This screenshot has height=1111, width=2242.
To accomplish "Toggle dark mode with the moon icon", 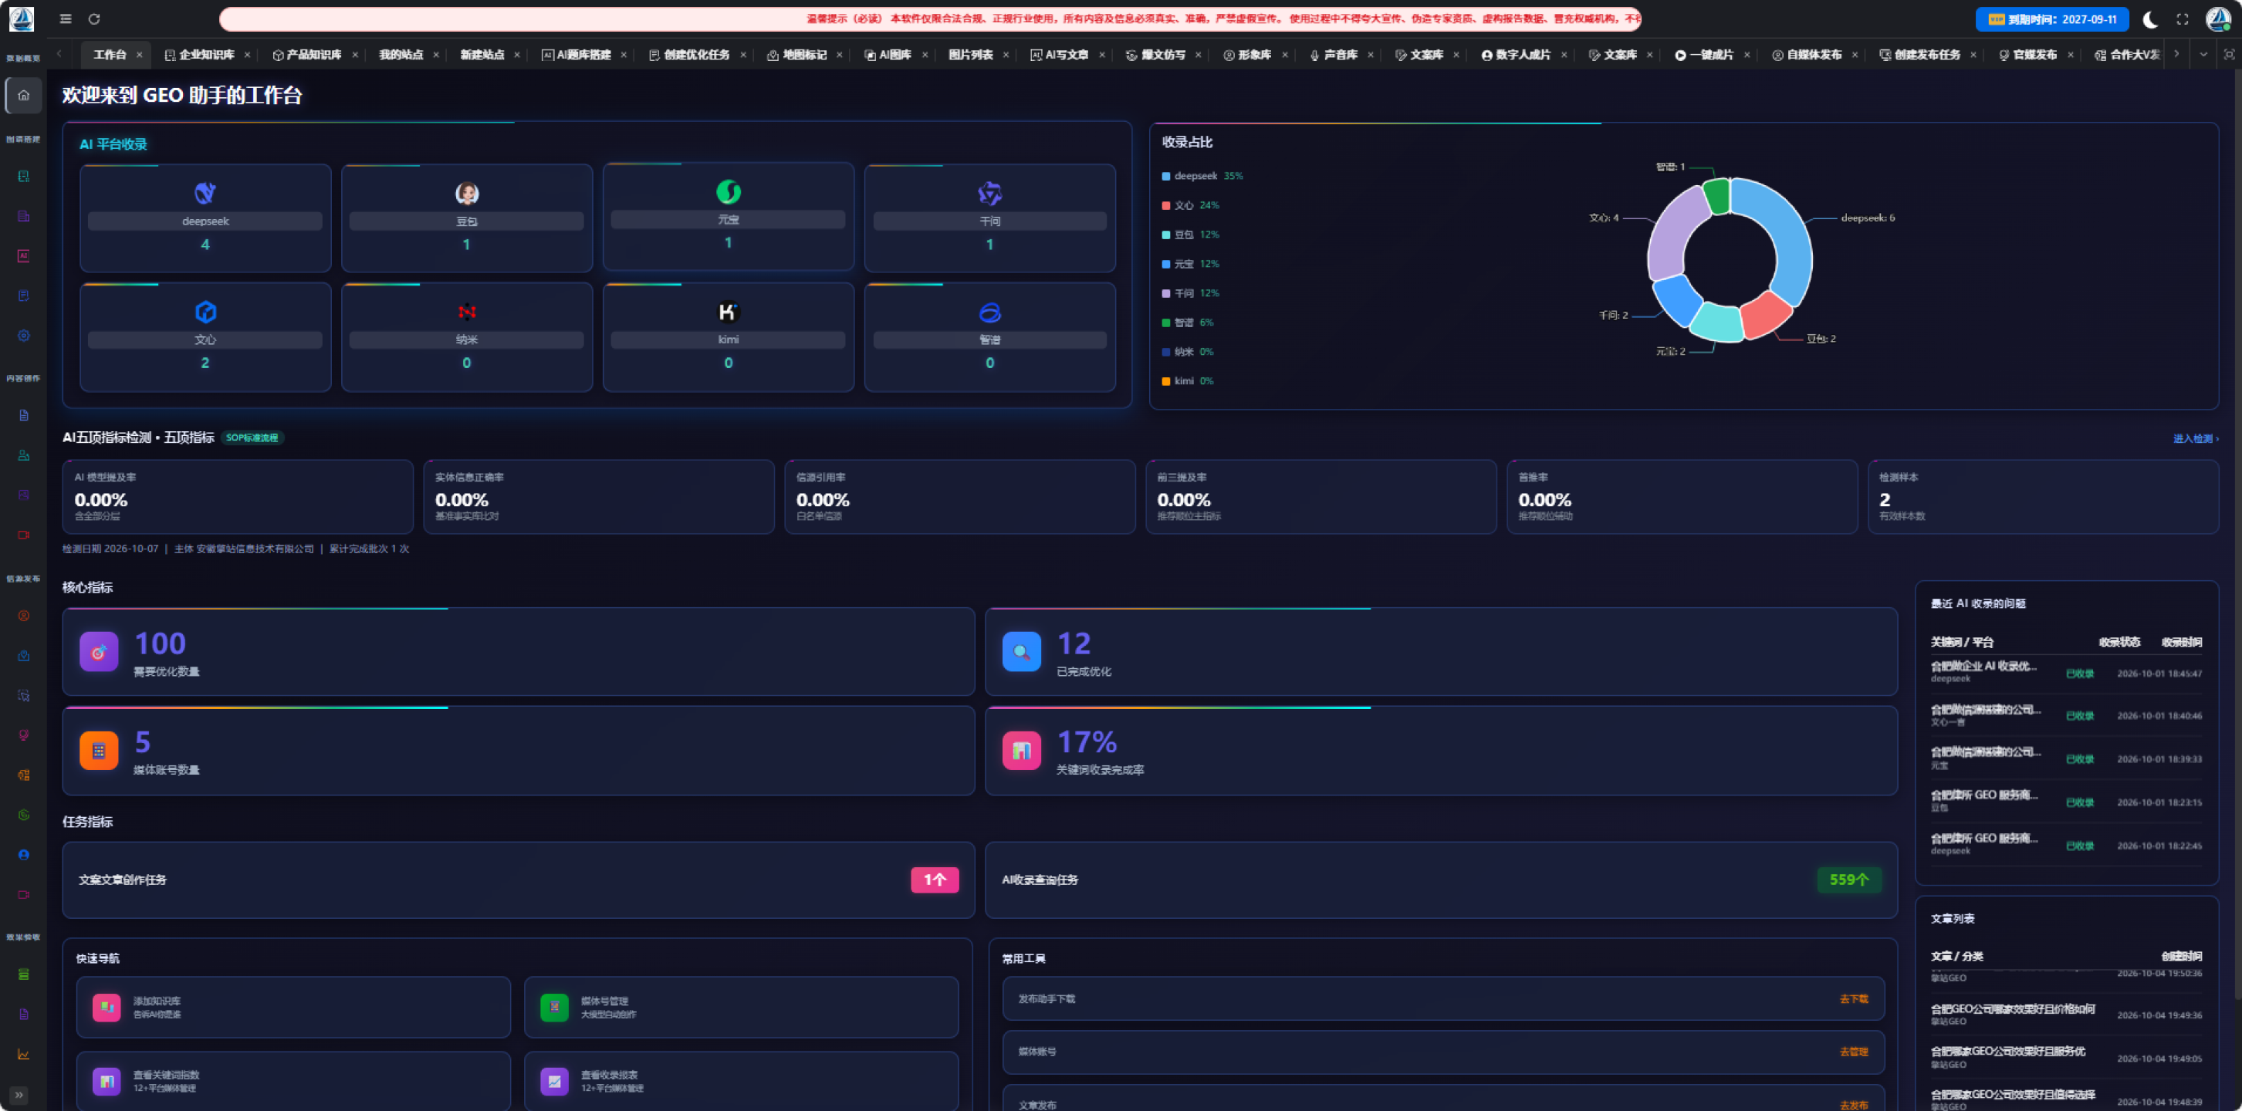I will 2149,19.
